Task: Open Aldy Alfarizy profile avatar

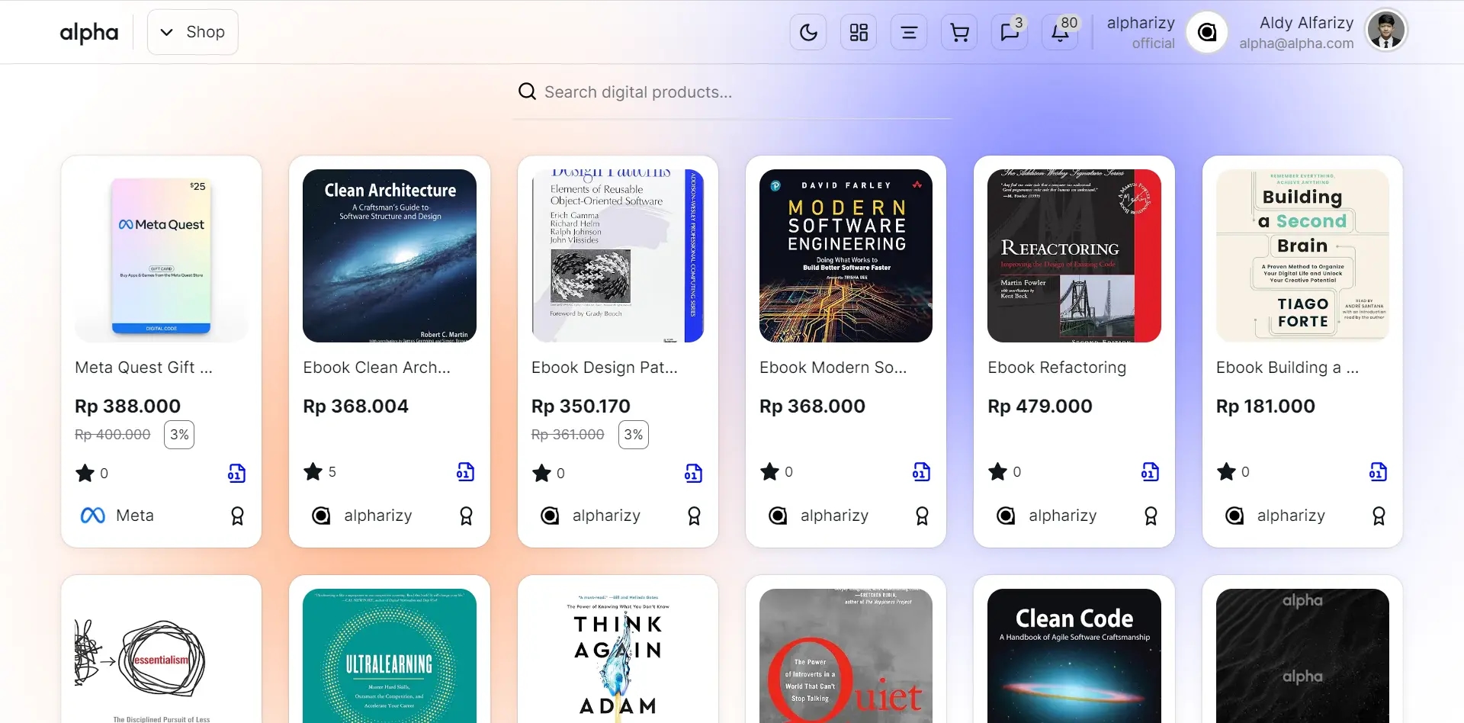Action: 1386,31
